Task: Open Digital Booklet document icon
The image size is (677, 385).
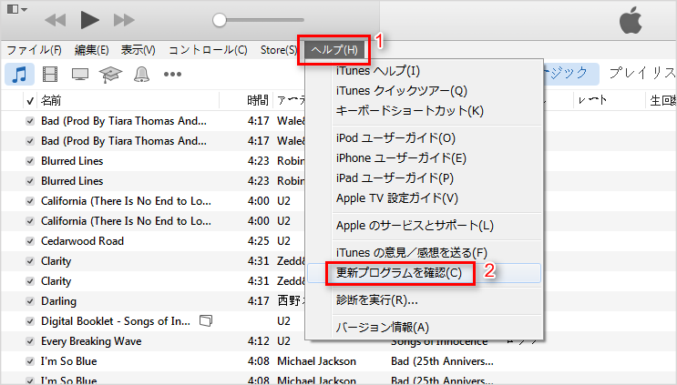Action: [206, 320]
